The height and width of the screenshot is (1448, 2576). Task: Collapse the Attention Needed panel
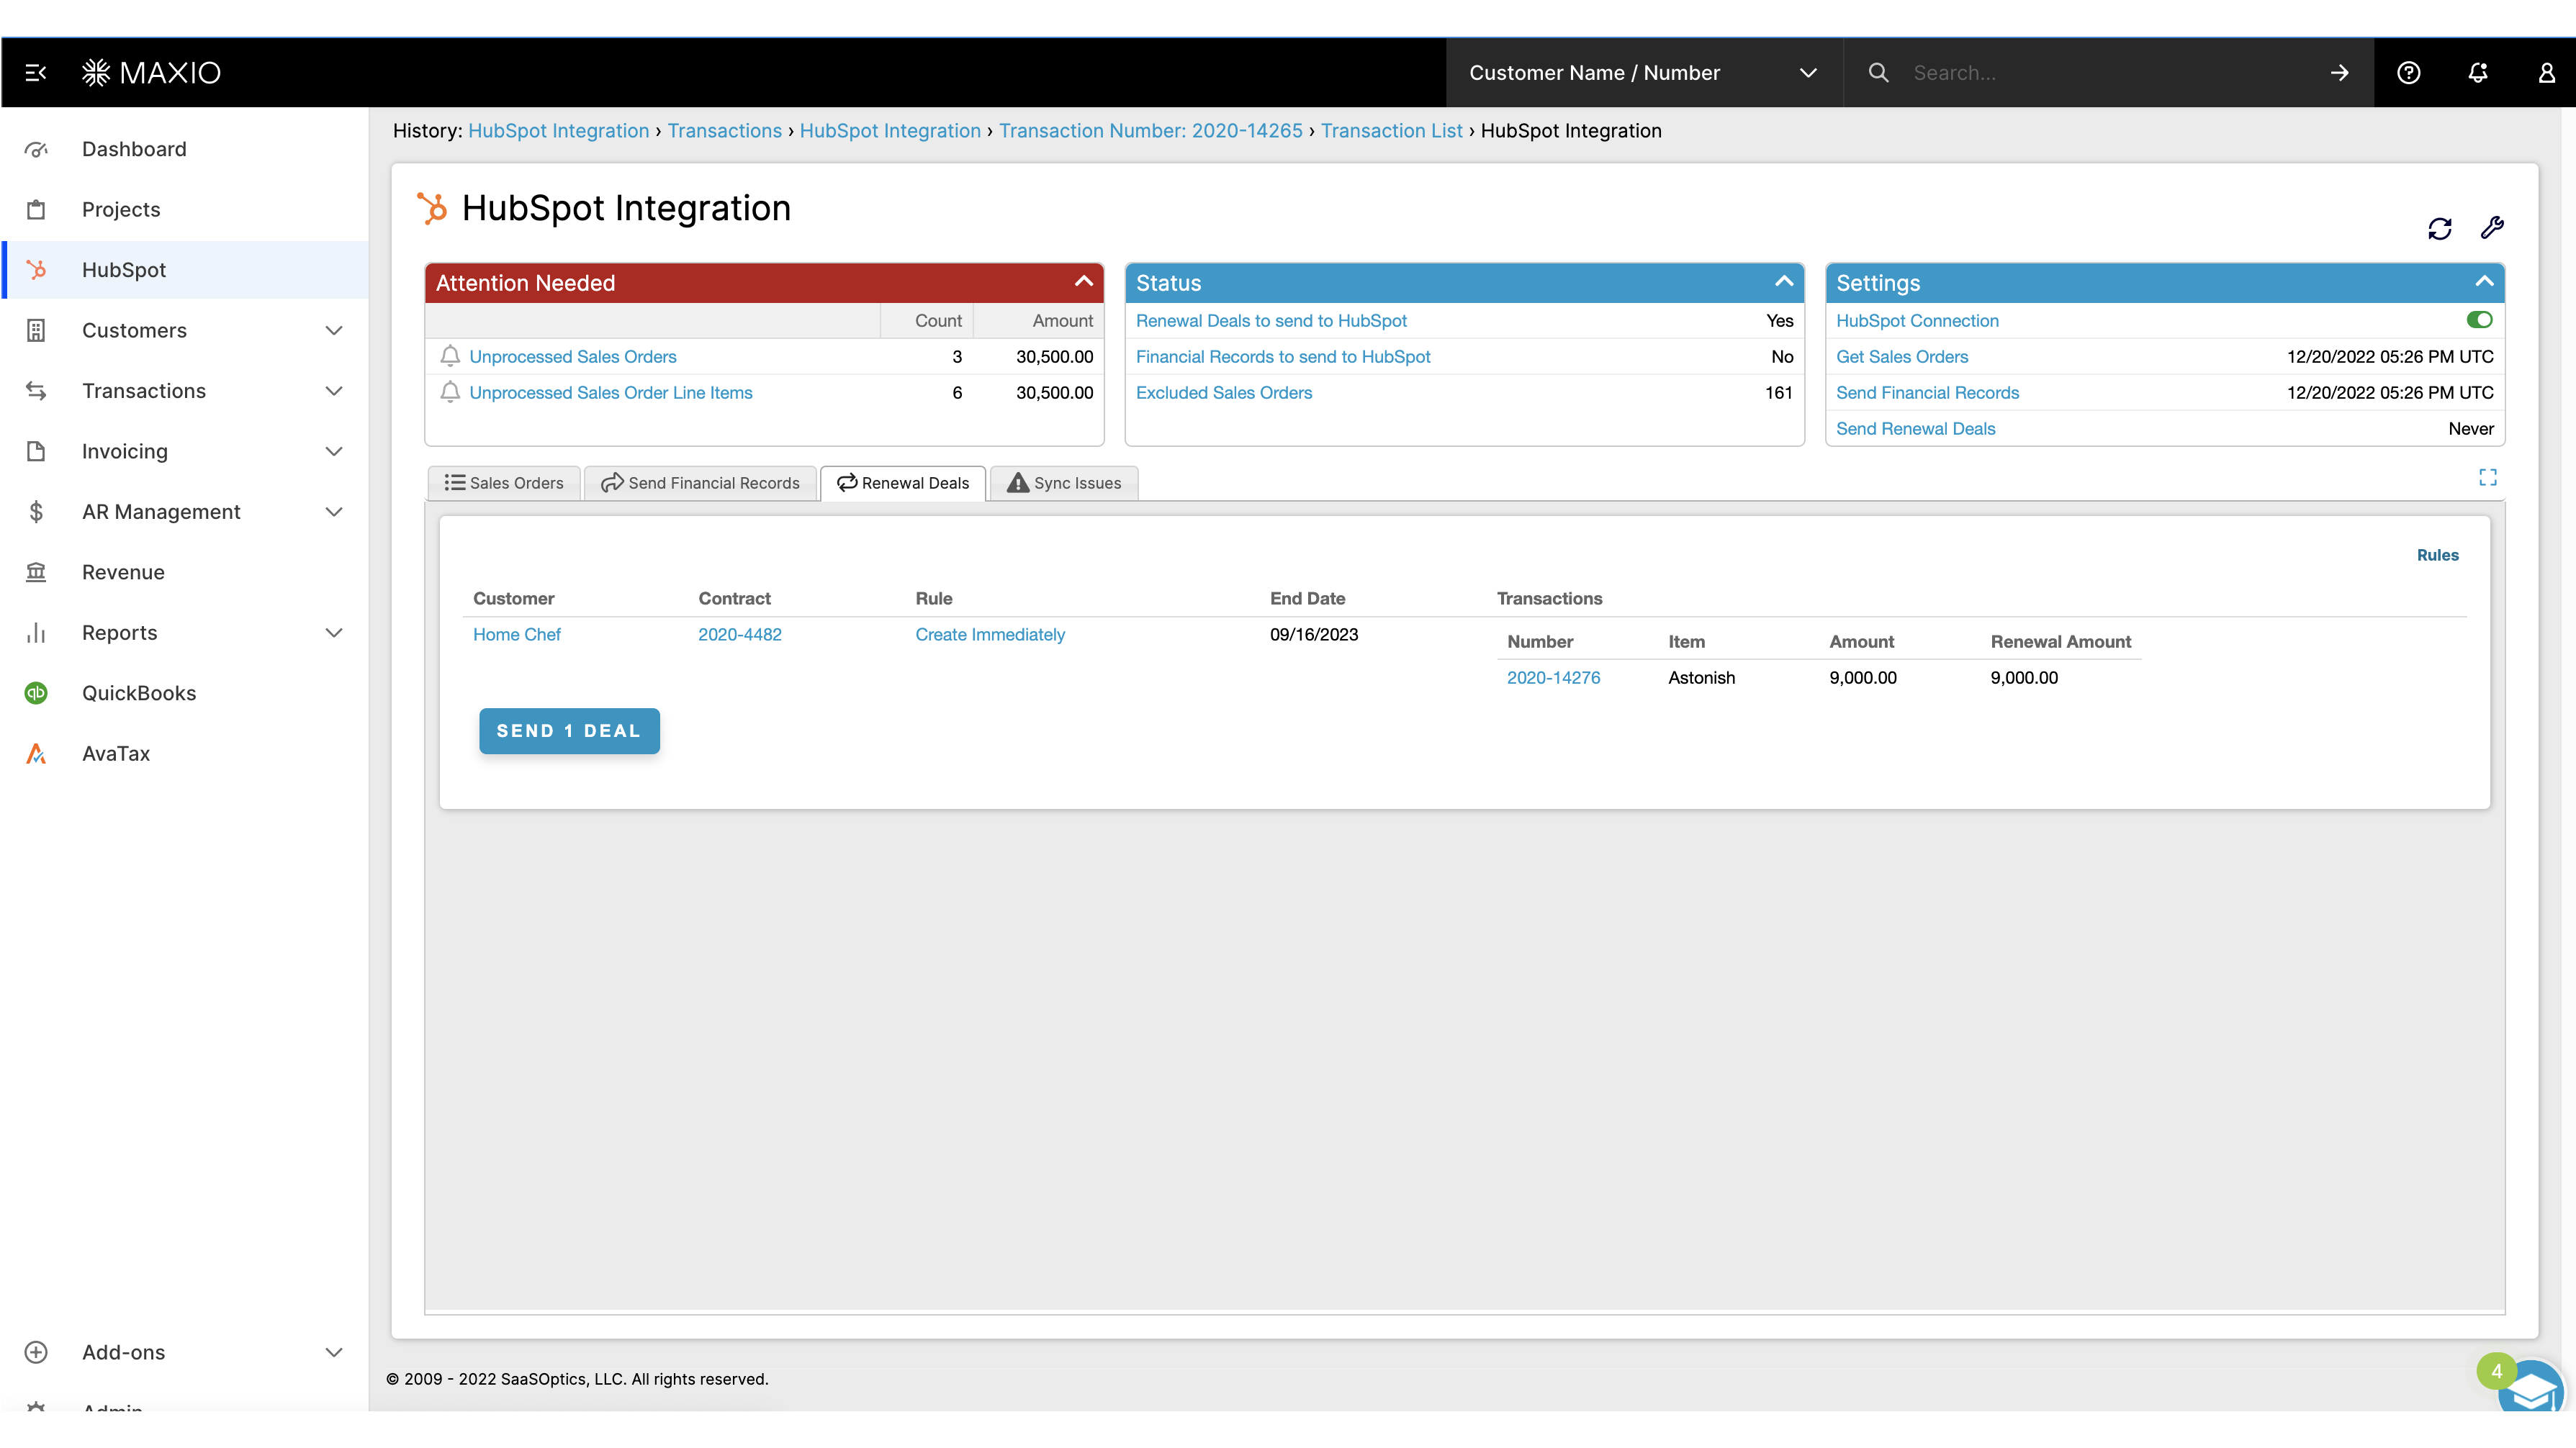[1084, 282]
